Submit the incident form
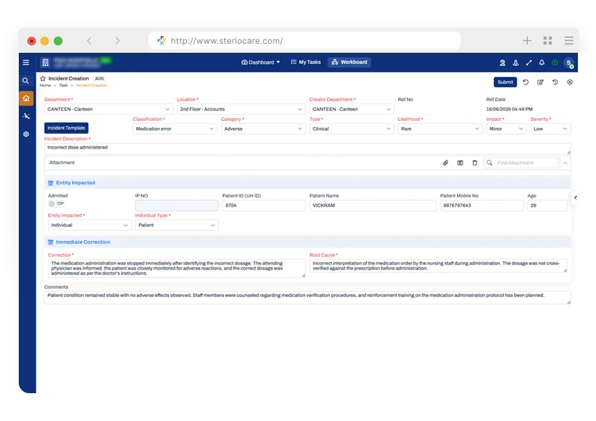Viewport: 596px width, 421px height. 505,82
